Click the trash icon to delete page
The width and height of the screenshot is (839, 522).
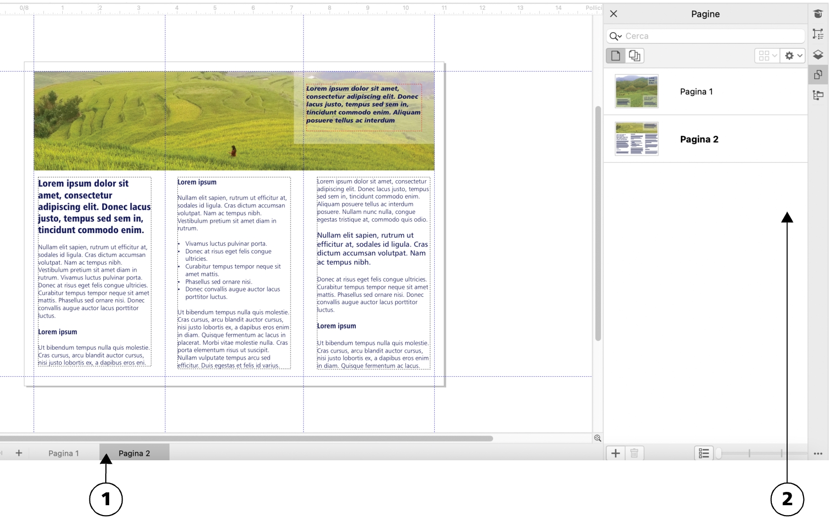634,453
